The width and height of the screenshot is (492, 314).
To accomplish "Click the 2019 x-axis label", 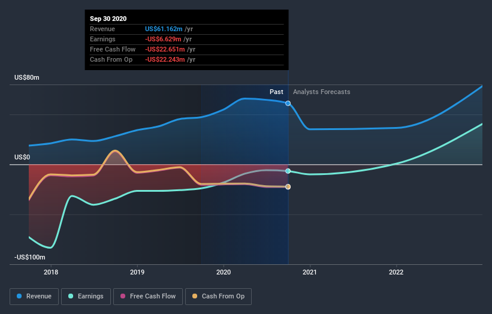I will tap(137, 272).
